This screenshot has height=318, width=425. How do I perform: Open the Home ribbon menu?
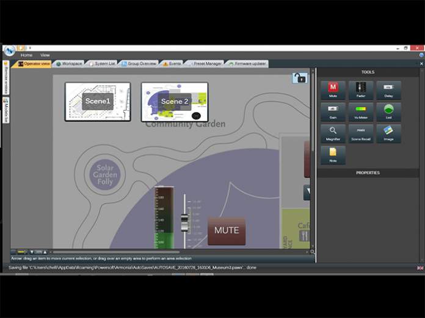pos(26,55)
